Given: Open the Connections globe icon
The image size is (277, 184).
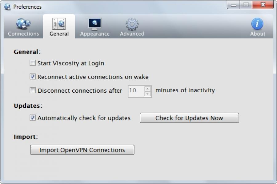Looking at the screenshot, I should click(x=23, y=24).
